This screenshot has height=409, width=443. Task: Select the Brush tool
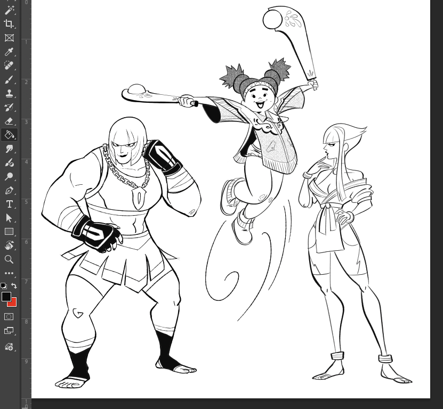pyautogui.click(x=9, y=79)
